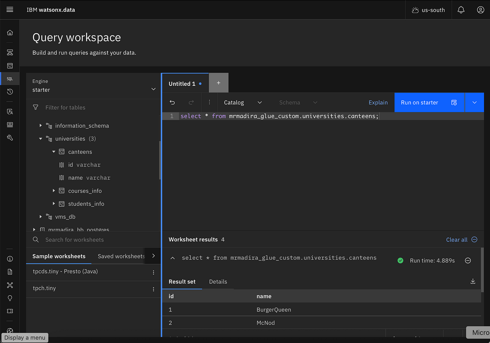Show more worksheet tabs arrow
The image size is (490, 343).
tap(153, 256)
